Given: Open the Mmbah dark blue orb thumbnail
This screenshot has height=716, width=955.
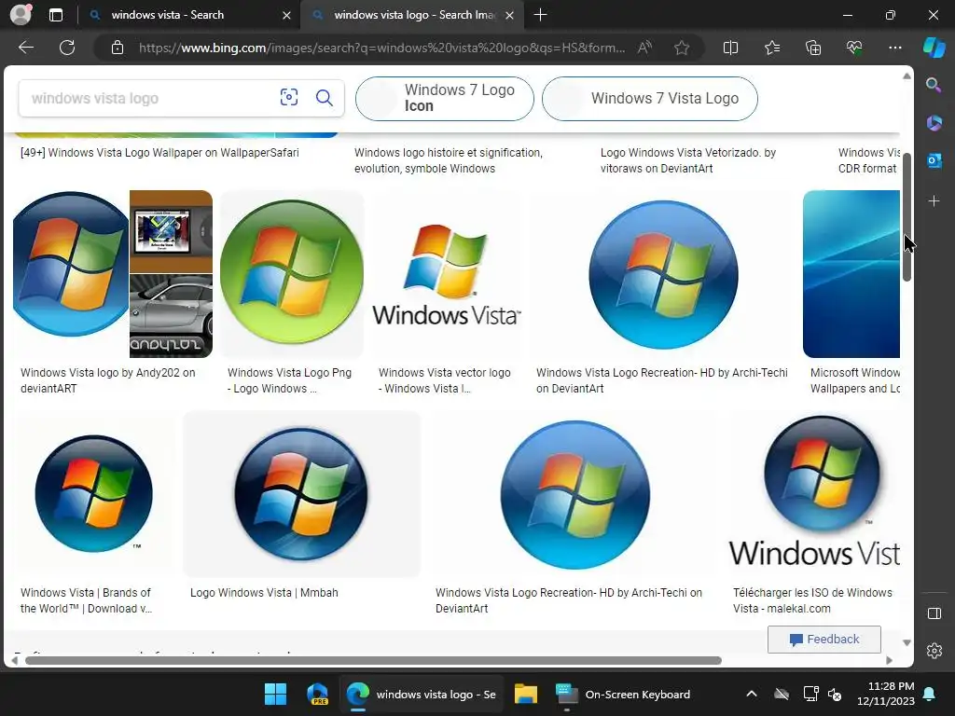Looking at the screenshot, I should 301,494.
